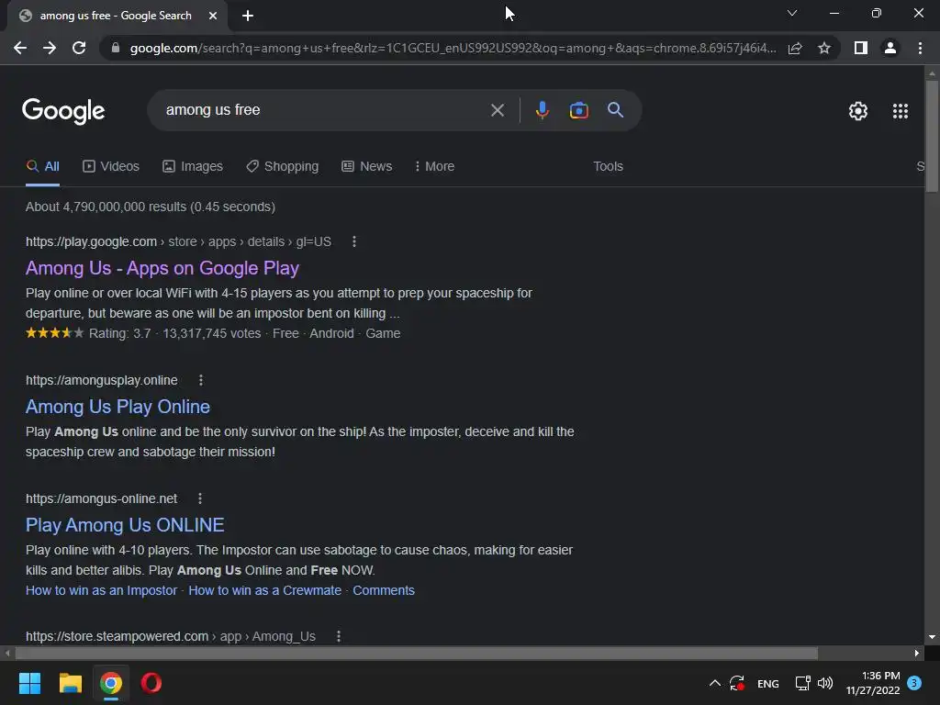Search by image with camera icon
Viewport: 940px width, 705px height.
pyautogui.click(x=578, y=110)
